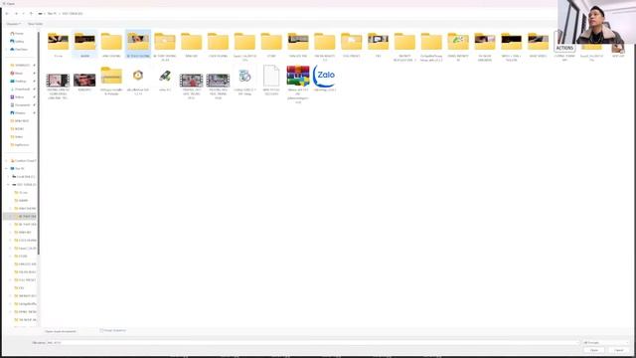Expand Creative Cloud Files tree node
This screenshot has height=358, width=636.
point(7,161)
